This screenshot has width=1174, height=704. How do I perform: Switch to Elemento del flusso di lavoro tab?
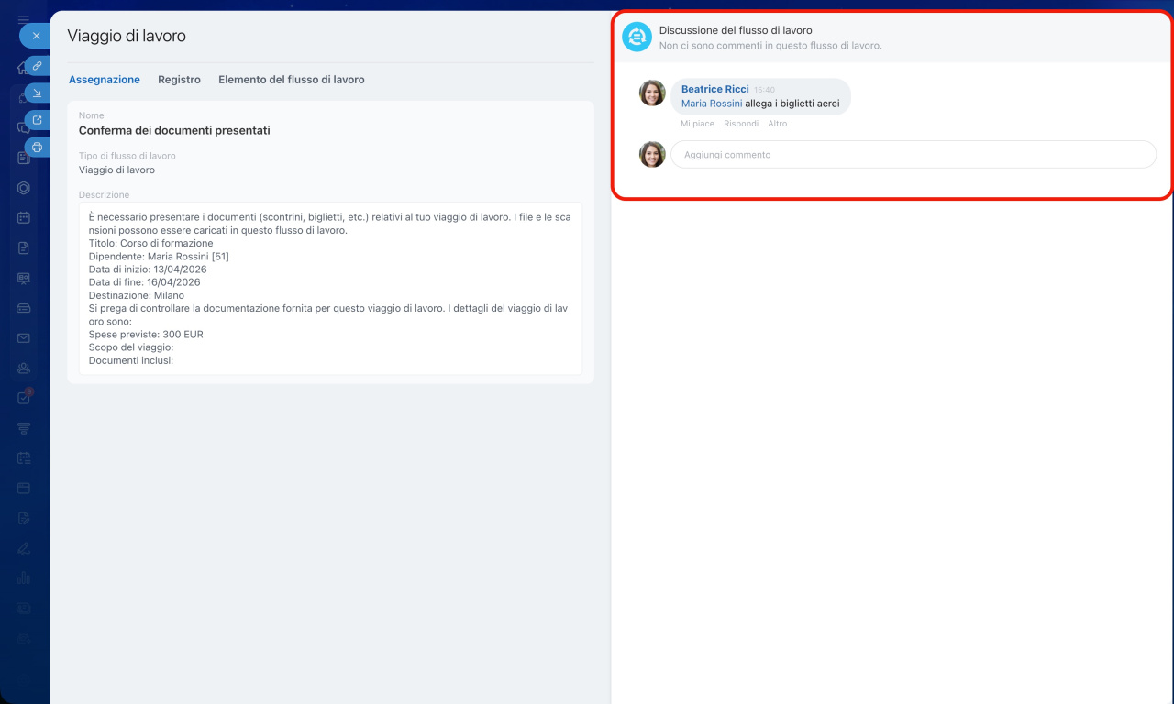[291, 80]
